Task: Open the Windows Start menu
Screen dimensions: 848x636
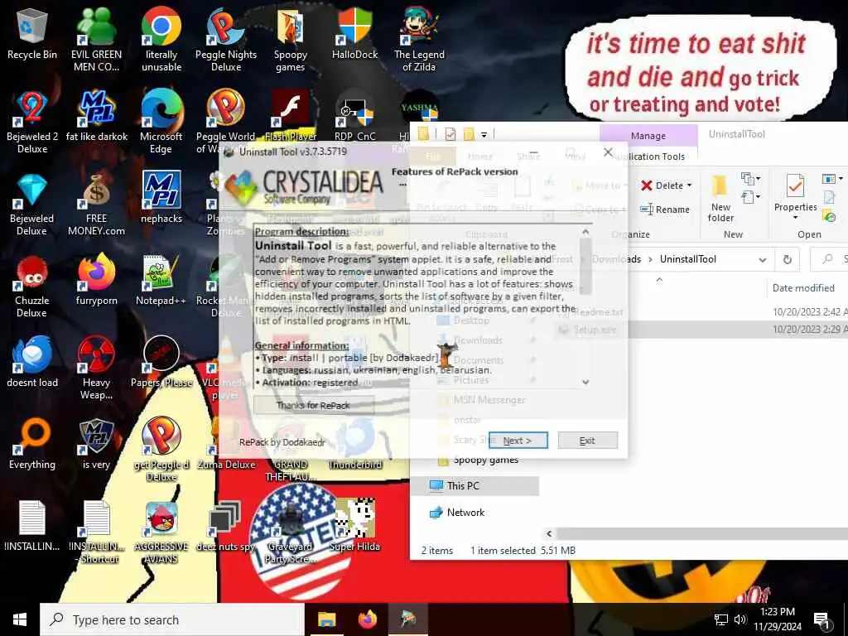Action: point(20,619)
